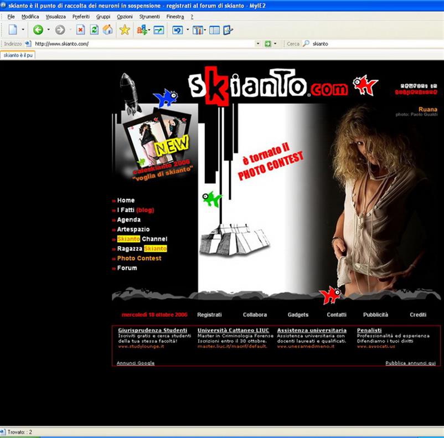The image size is (444, 438).
Task: Go to the home page icon
Action: (x=107, y=29)
